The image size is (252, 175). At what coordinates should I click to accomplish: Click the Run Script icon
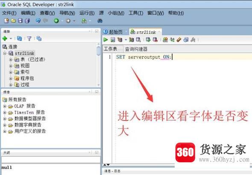(x=113, y=40)
